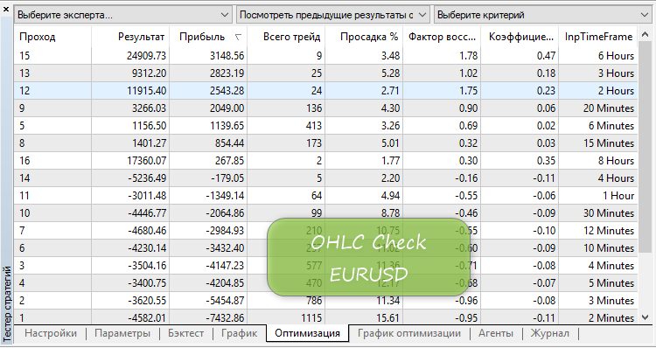Click result value 11915.40
This screenshot has height=348, width=656.
tap(146, 91)
